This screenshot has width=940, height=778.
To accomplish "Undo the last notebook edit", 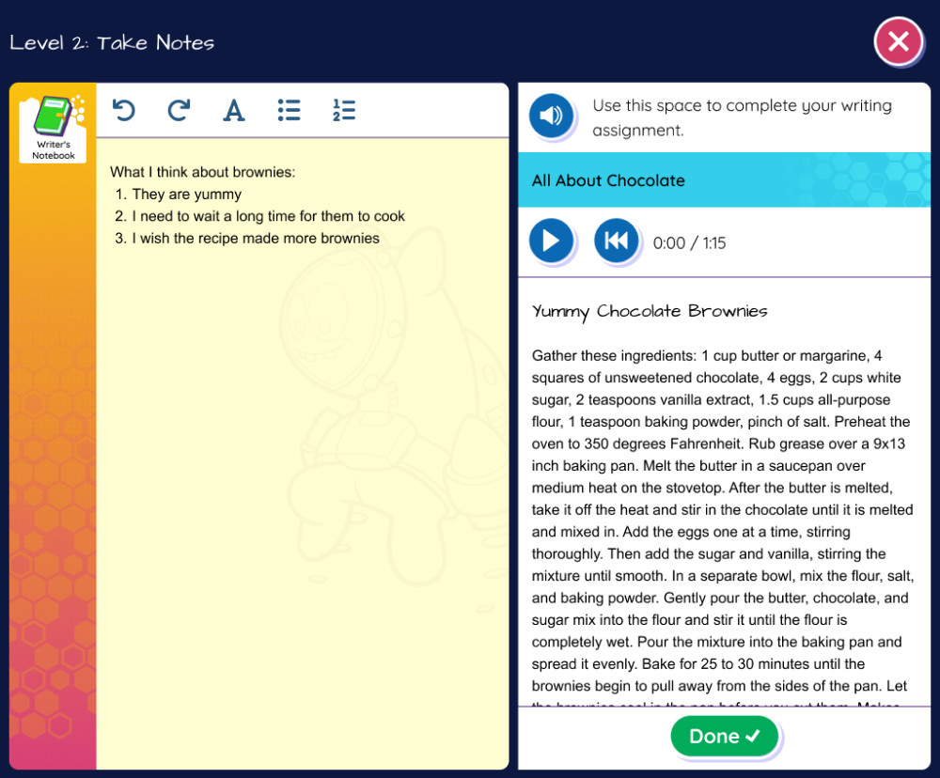I will (124, 111).
